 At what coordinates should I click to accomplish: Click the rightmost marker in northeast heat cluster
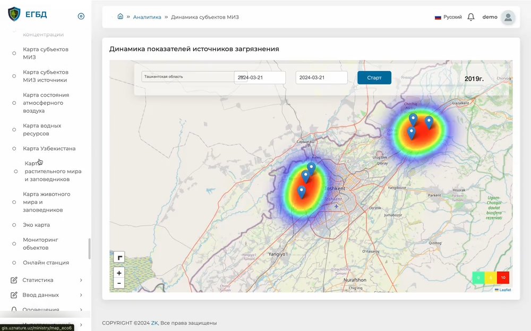point(429,123)
